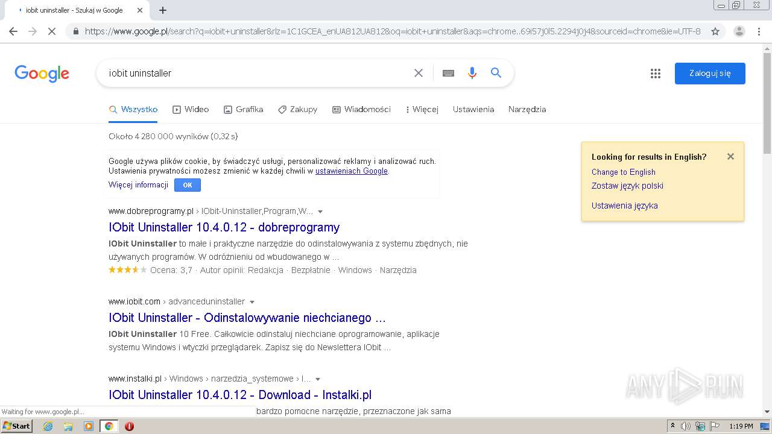This screenshot has height=434, width=772.
Task: Open the red Opera-style taskbar icon
Action: point(129,426)
